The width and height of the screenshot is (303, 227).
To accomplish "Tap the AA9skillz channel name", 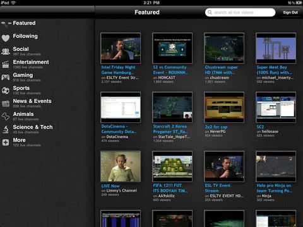I will pos(166,195).
